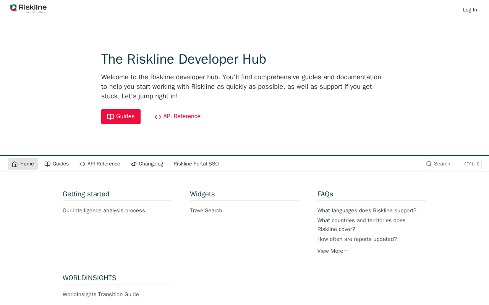Open Our intelligence analysis process
Image resolution: width=489 pixels, height=305 pixels.
coord(104,210)
